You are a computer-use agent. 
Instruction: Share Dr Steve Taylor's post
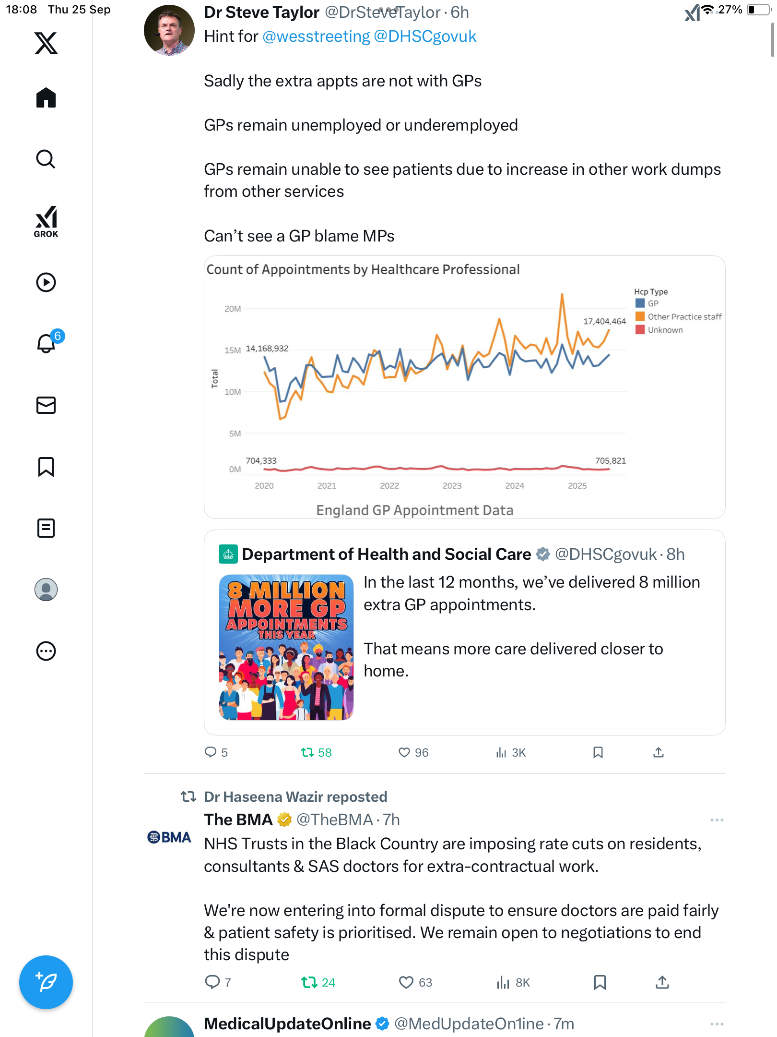click(659, 752)
